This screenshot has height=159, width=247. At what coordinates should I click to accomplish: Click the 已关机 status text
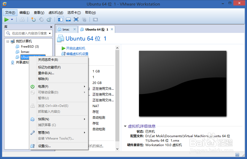tap(150, 132)
